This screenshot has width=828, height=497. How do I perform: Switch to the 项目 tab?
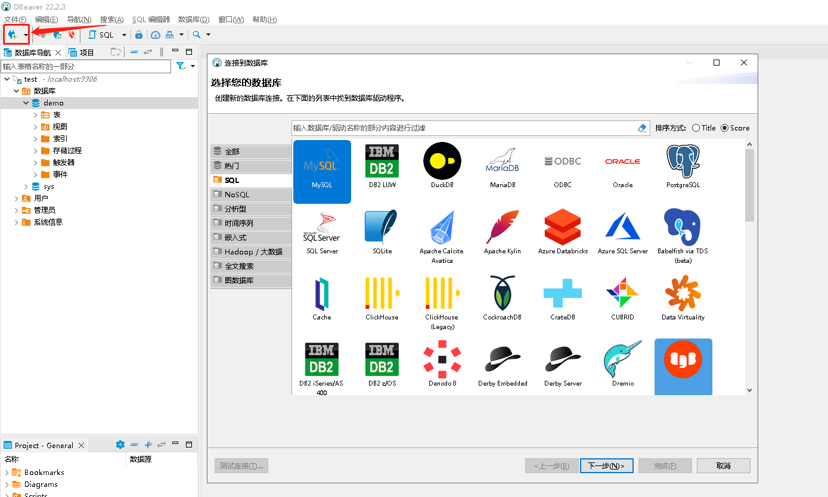click(x=82, y=52)
